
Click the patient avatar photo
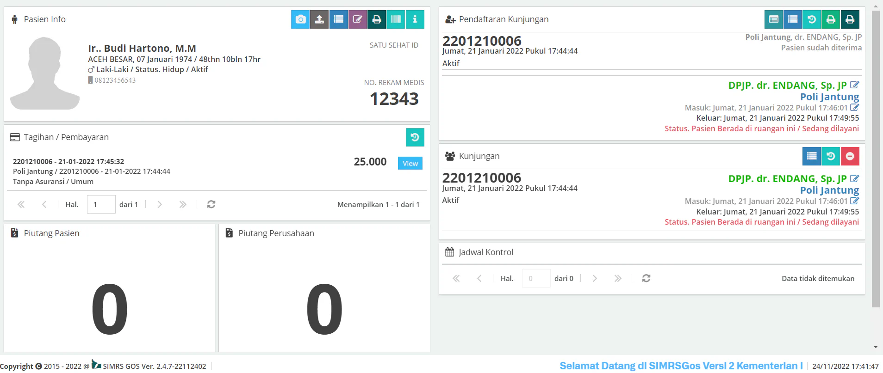click(45, 73)
